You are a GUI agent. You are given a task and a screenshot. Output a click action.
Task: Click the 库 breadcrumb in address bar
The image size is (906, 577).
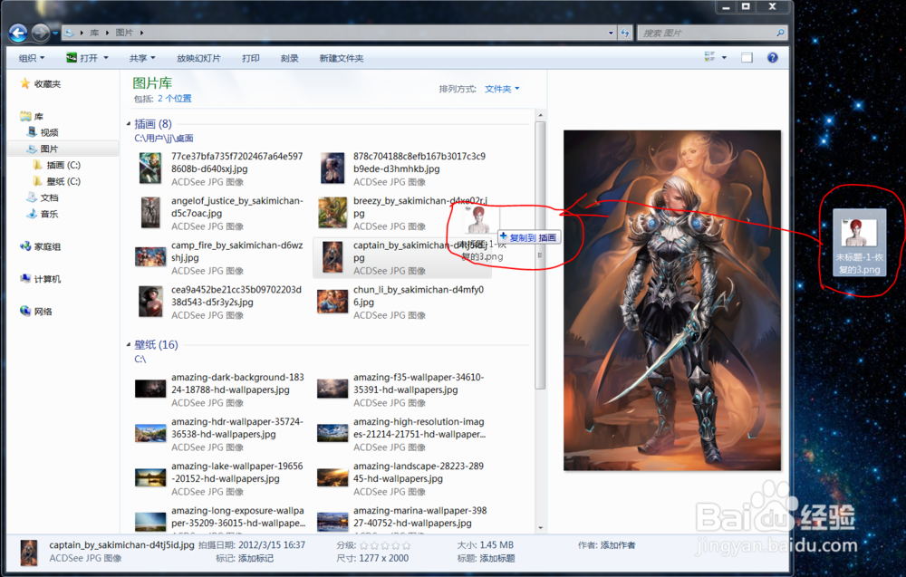pyautogui.click(x=94, y=33)
